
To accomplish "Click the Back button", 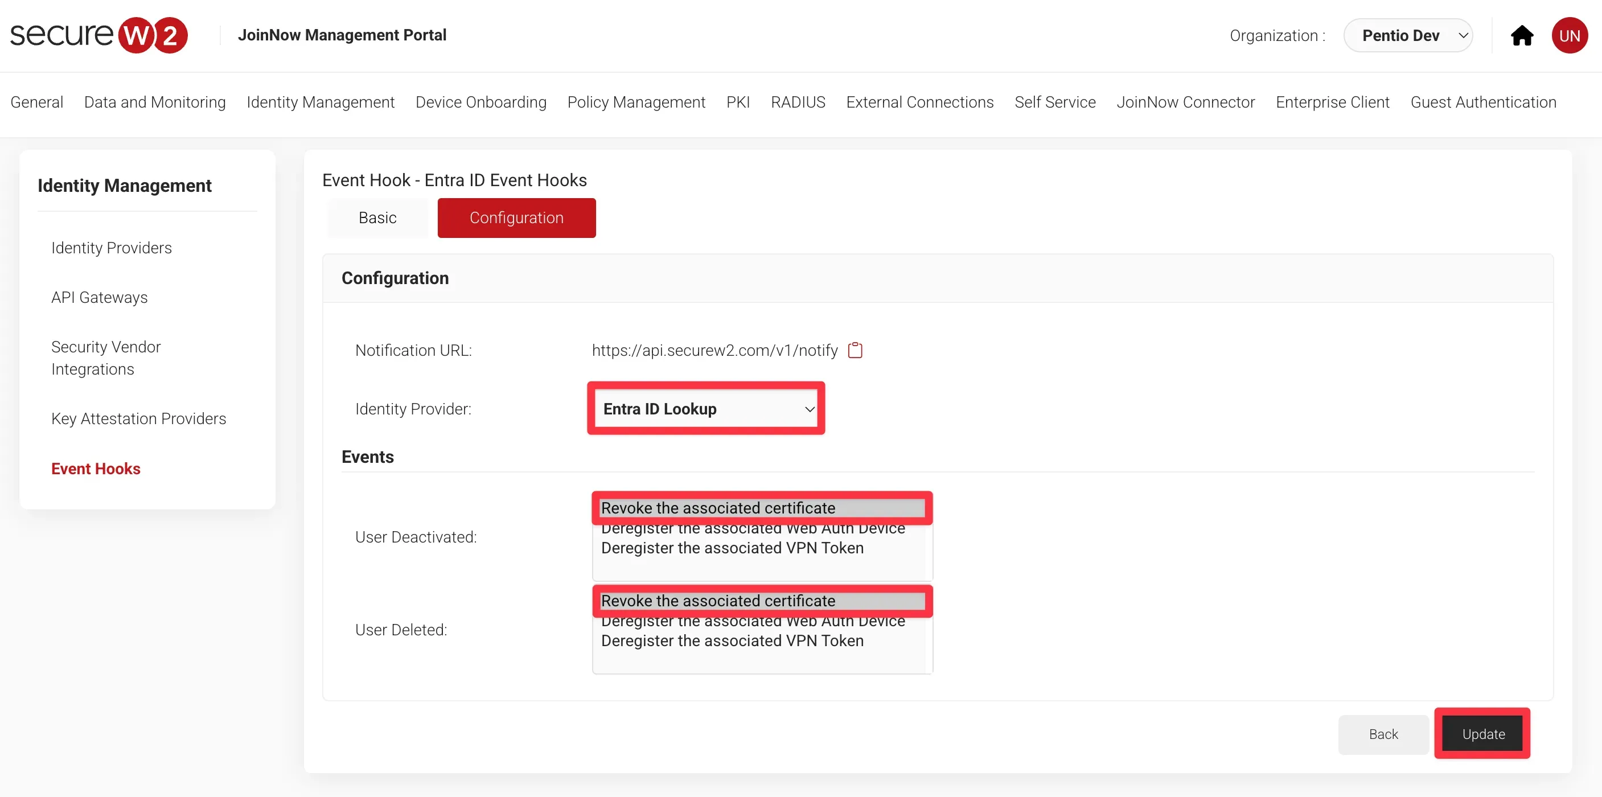I will coord(1382,734).
